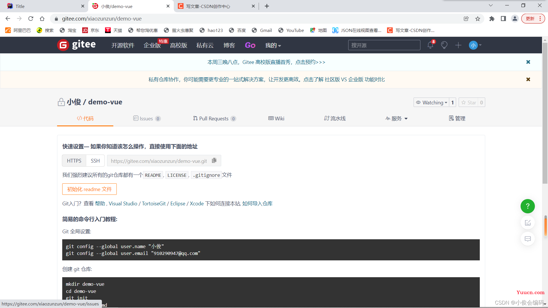The width and height of the screenshot is (548, 308).
Task: Click the 搜开源 search box
Action: click(384, 45)
